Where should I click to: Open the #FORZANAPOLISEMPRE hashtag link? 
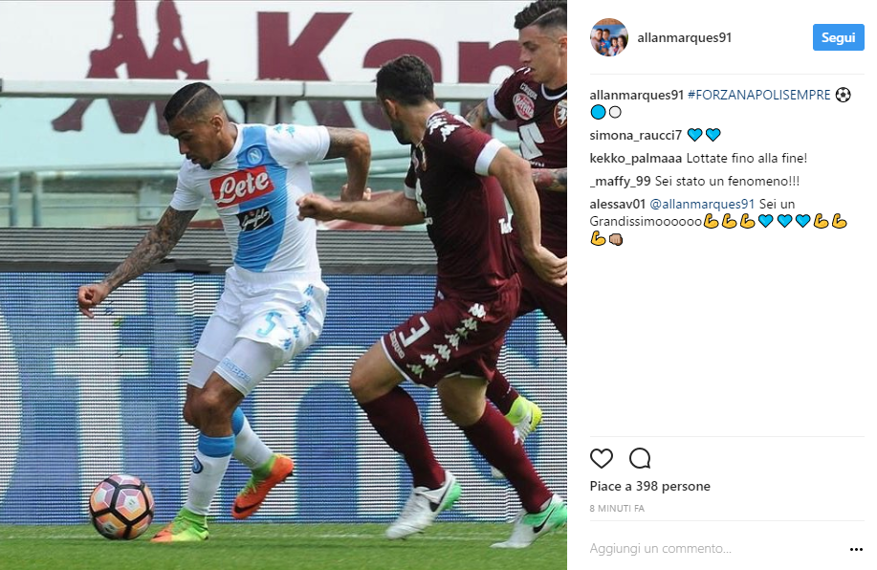(759, 95)
